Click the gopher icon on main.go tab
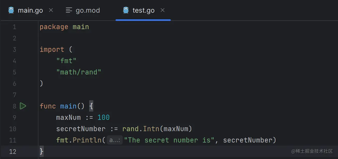 pos(11,10)
